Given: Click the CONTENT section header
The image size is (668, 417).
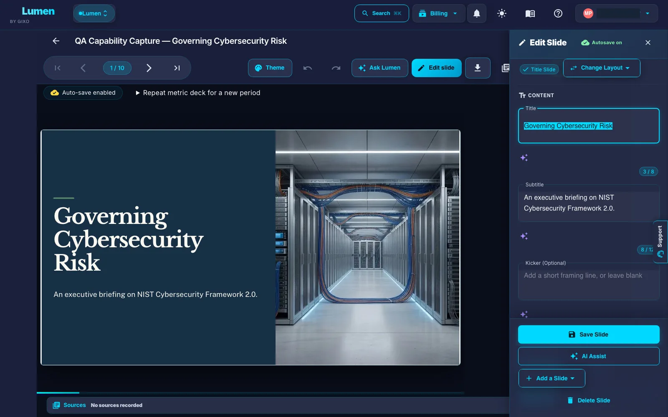Looking at the screenshot, I should click(536, 95).
